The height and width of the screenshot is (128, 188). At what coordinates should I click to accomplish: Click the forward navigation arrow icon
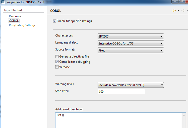[183, 10]
